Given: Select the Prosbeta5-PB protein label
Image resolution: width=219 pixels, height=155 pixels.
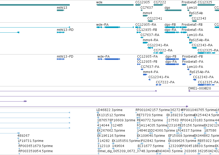Looking at the screenshot, I should pos(192,57).
